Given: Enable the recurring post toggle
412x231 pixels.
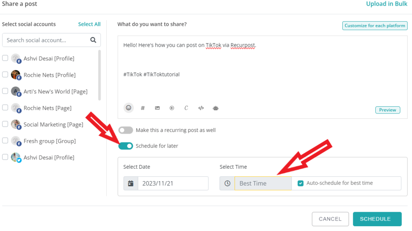Looking at the screenshot, I should pyautogui.click(x=126, y=130).
